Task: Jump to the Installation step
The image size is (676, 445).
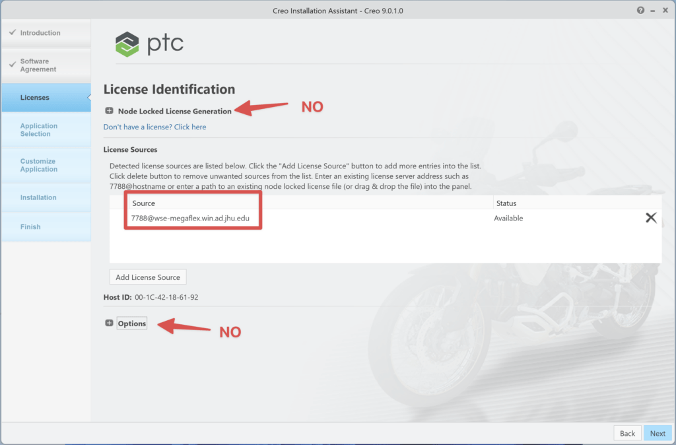Action: pyautogui.click(x=38, y=197)
